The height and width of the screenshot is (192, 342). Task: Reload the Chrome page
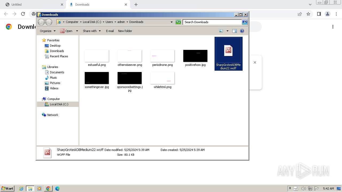23,14
